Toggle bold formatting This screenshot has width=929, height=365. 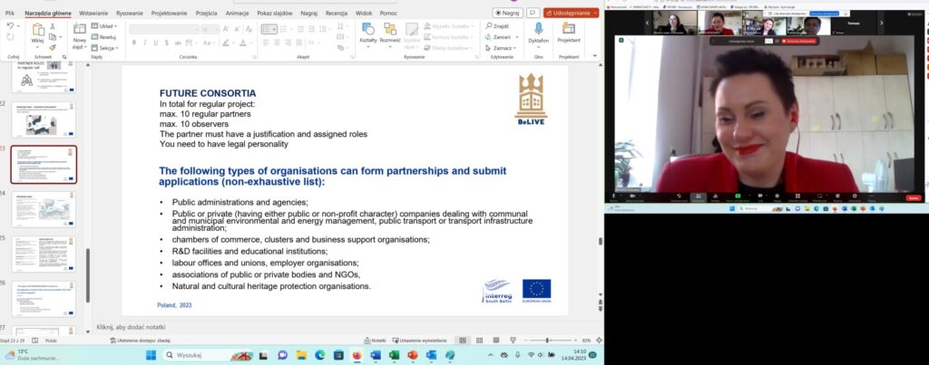pos(134,43)
